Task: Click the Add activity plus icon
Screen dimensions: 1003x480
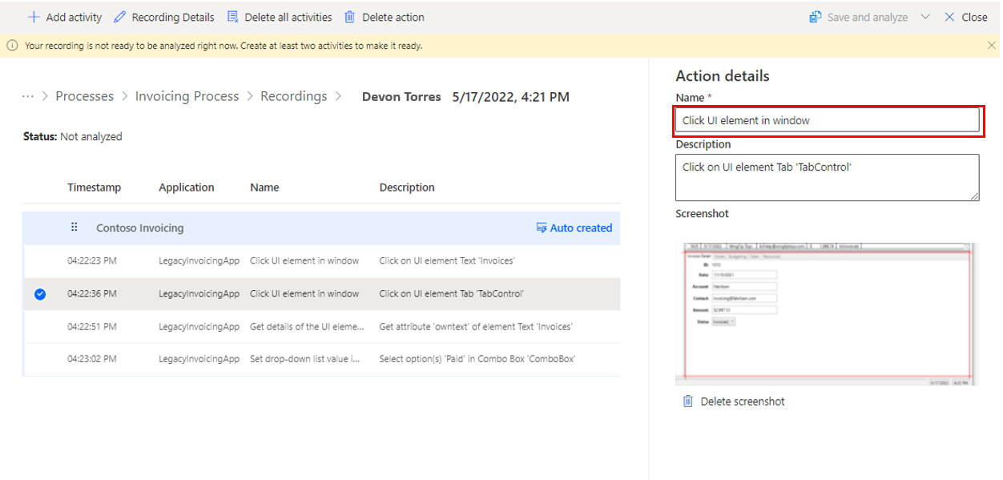Action: coord(34,17)
